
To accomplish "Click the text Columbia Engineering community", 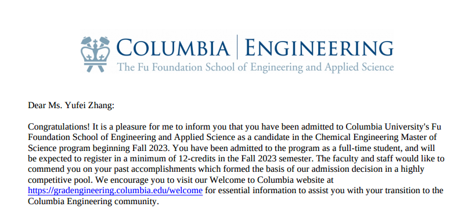I will coord(93,201).
